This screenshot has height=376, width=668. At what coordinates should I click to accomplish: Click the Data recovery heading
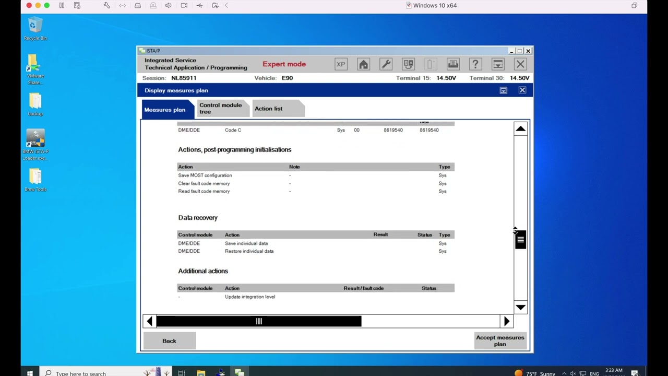[198, 218]
